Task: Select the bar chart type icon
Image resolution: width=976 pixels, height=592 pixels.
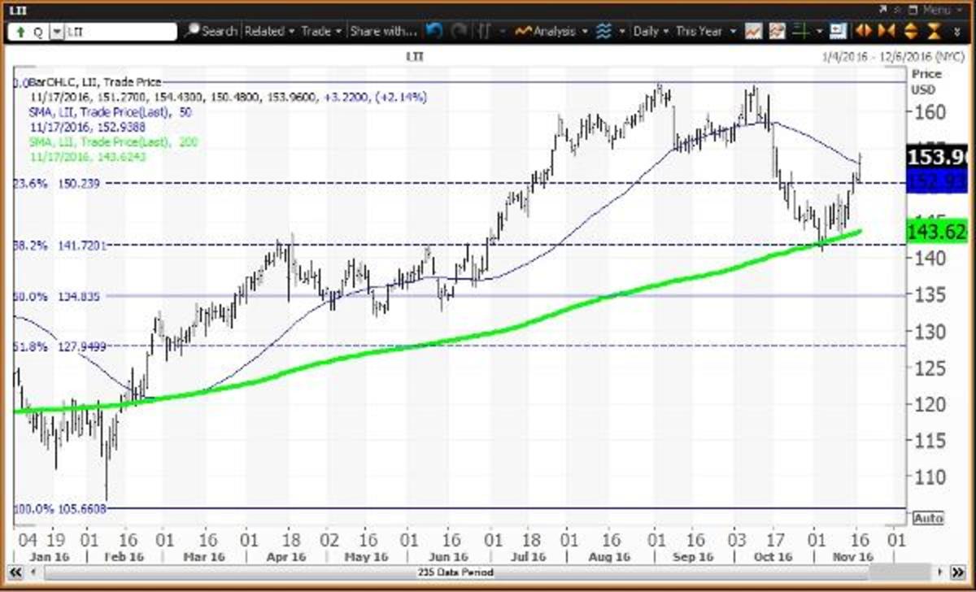Action: (485, 32)
